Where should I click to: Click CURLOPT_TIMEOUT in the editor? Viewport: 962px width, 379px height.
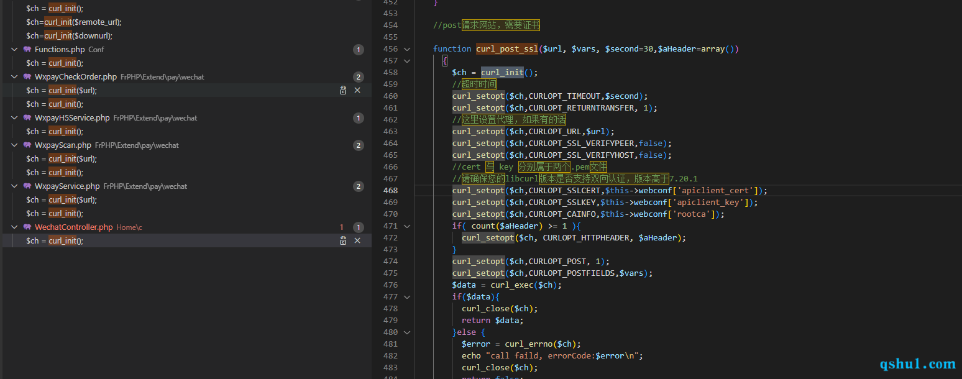pos(565,96)
